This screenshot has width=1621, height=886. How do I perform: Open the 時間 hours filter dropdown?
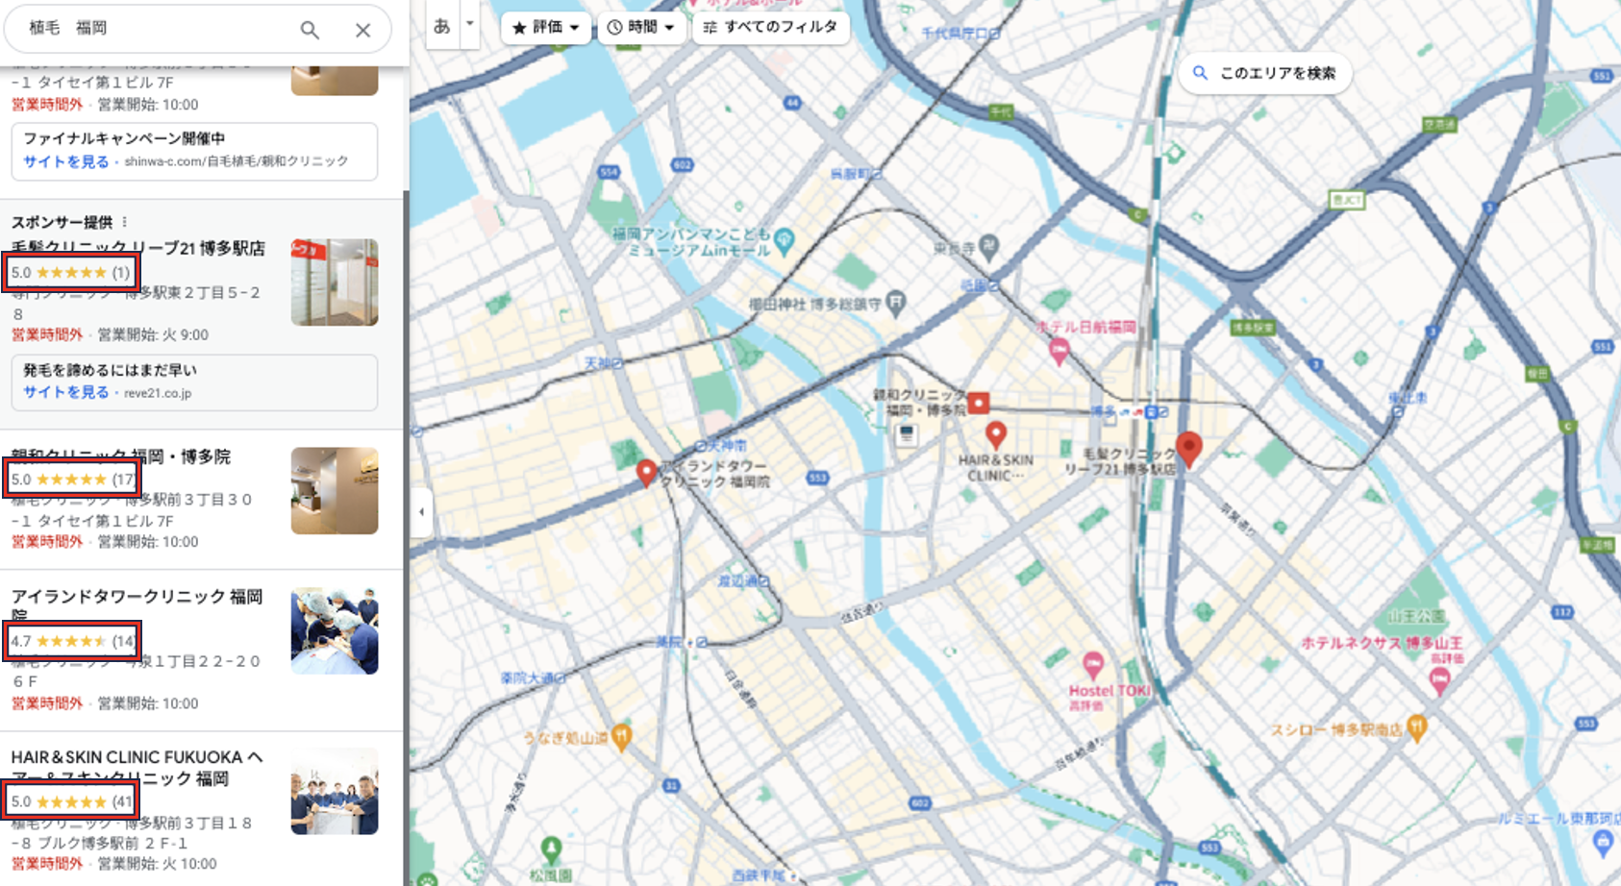click(x=641, y=27)
